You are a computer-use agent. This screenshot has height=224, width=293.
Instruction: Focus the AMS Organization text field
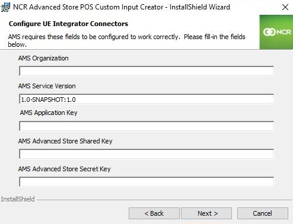[146, 71]
